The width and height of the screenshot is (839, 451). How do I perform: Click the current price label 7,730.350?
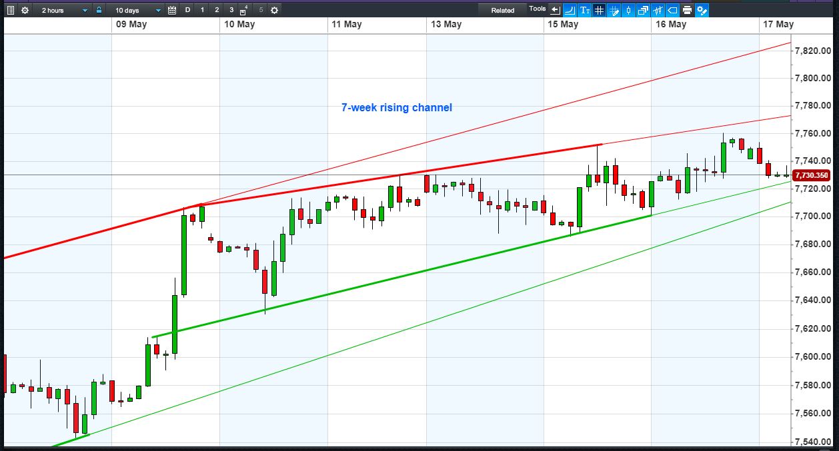coord(812,176)
